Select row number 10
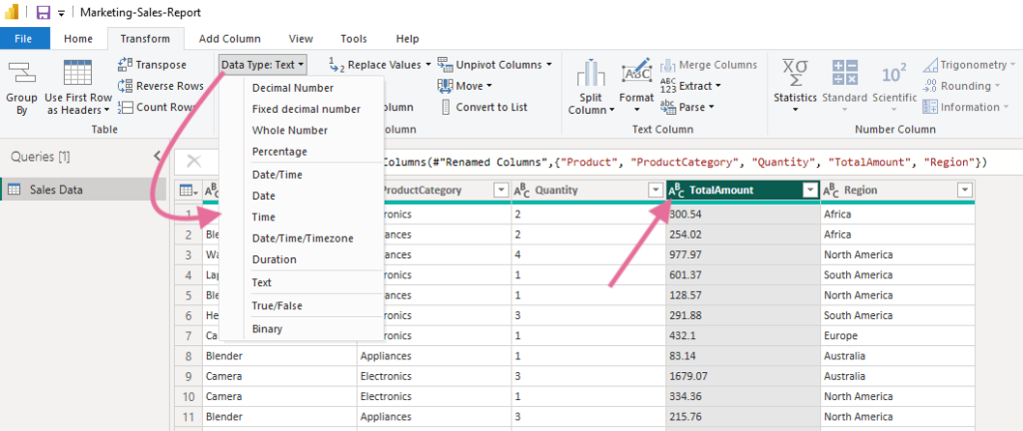The image size is (1023, 431). (189, 396)
